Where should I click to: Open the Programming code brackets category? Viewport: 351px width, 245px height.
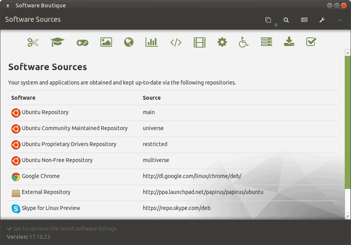176,42
